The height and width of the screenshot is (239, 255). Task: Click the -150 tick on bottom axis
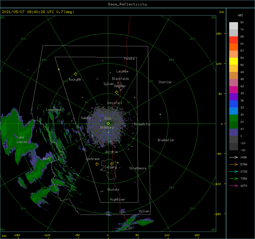(x=17, y=235)
